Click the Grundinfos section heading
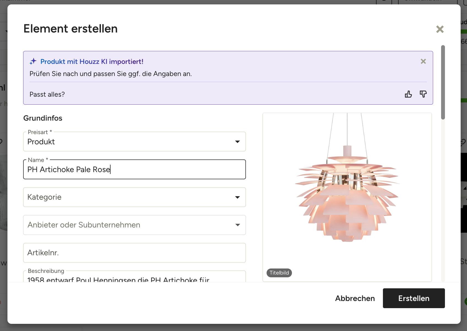Image resolution: width=467 pixels, height=331 pixels. tap(43, 118)
